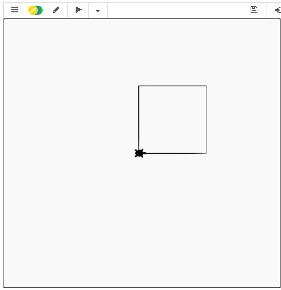The width and height of the screenshot is (281, 290).
Task: Click the login arrow icon at right
Action: click(x=278, y=10)
